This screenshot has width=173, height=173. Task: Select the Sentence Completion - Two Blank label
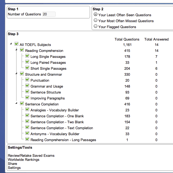57,122
